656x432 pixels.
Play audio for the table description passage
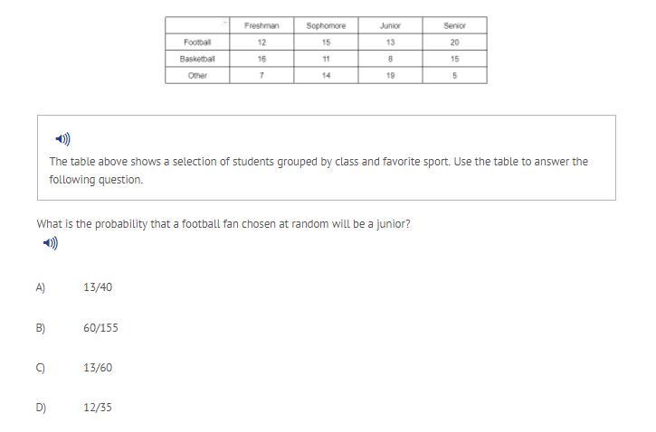click(62, 139)
